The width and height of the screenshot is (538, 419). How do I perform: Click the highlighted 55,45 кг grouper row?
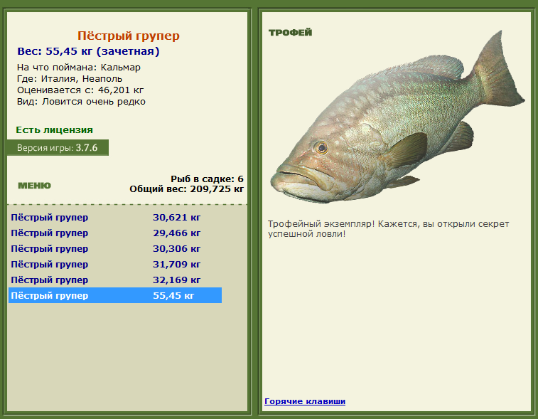(115, 295)
